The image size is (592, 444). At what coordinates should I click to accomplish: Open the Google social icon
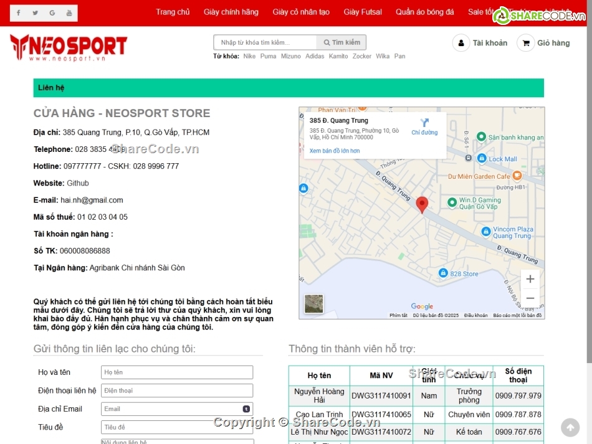[52, 13]
